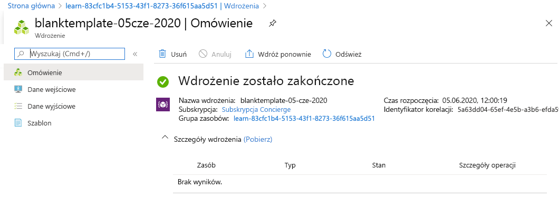Click the Szablon document icon
Image resolution: width=559 pixels, height=209 pixels.
tap(18, 123)
